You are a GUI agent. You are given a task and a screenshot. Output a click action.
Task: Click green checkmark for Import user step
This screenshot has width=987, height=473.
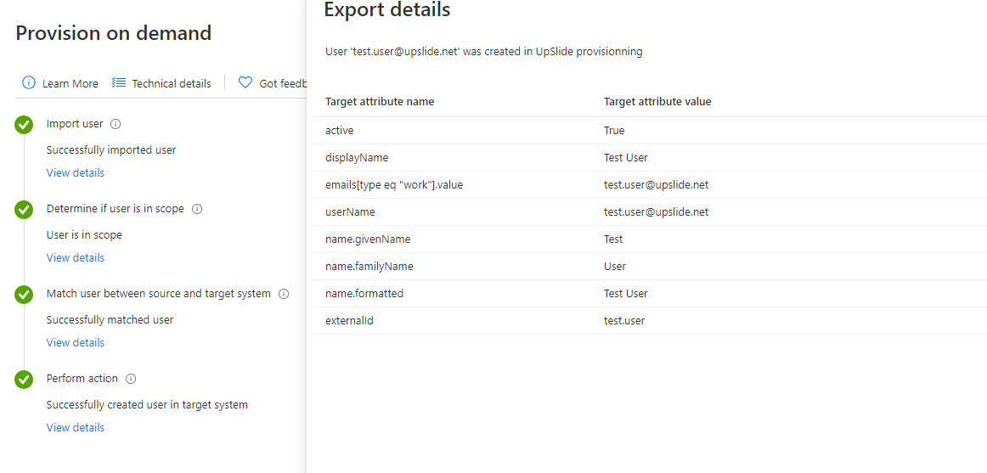(24, 125)
